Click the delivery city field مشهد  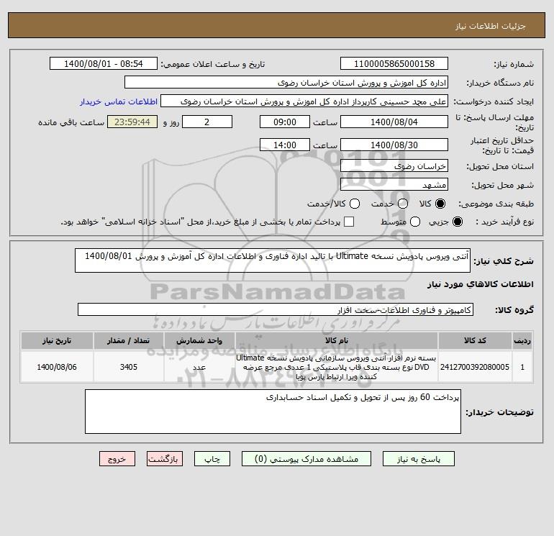[394, 184]
